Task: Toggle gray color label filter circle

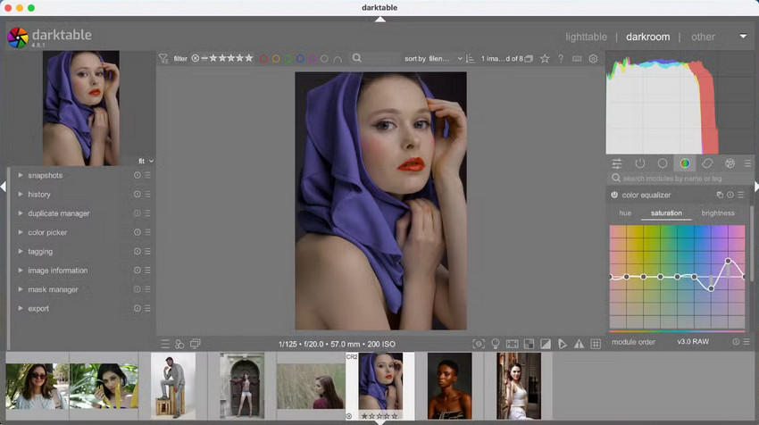Action: [324, 59]
